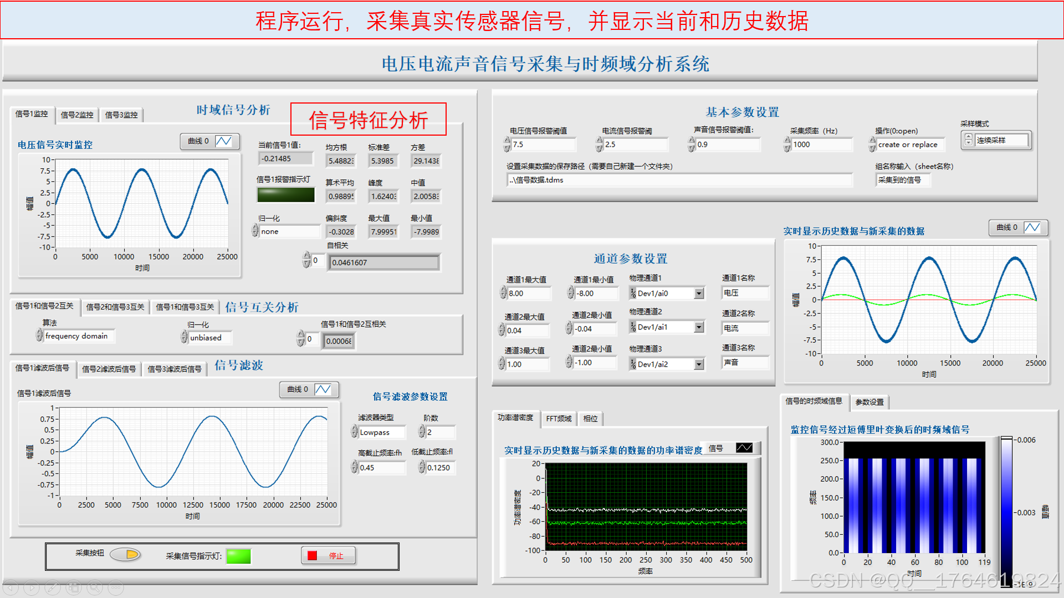The image size is (1064, 598).
Task: Click curve 0 plot icon on voltage monitor
Action: [x=224, y=141]
